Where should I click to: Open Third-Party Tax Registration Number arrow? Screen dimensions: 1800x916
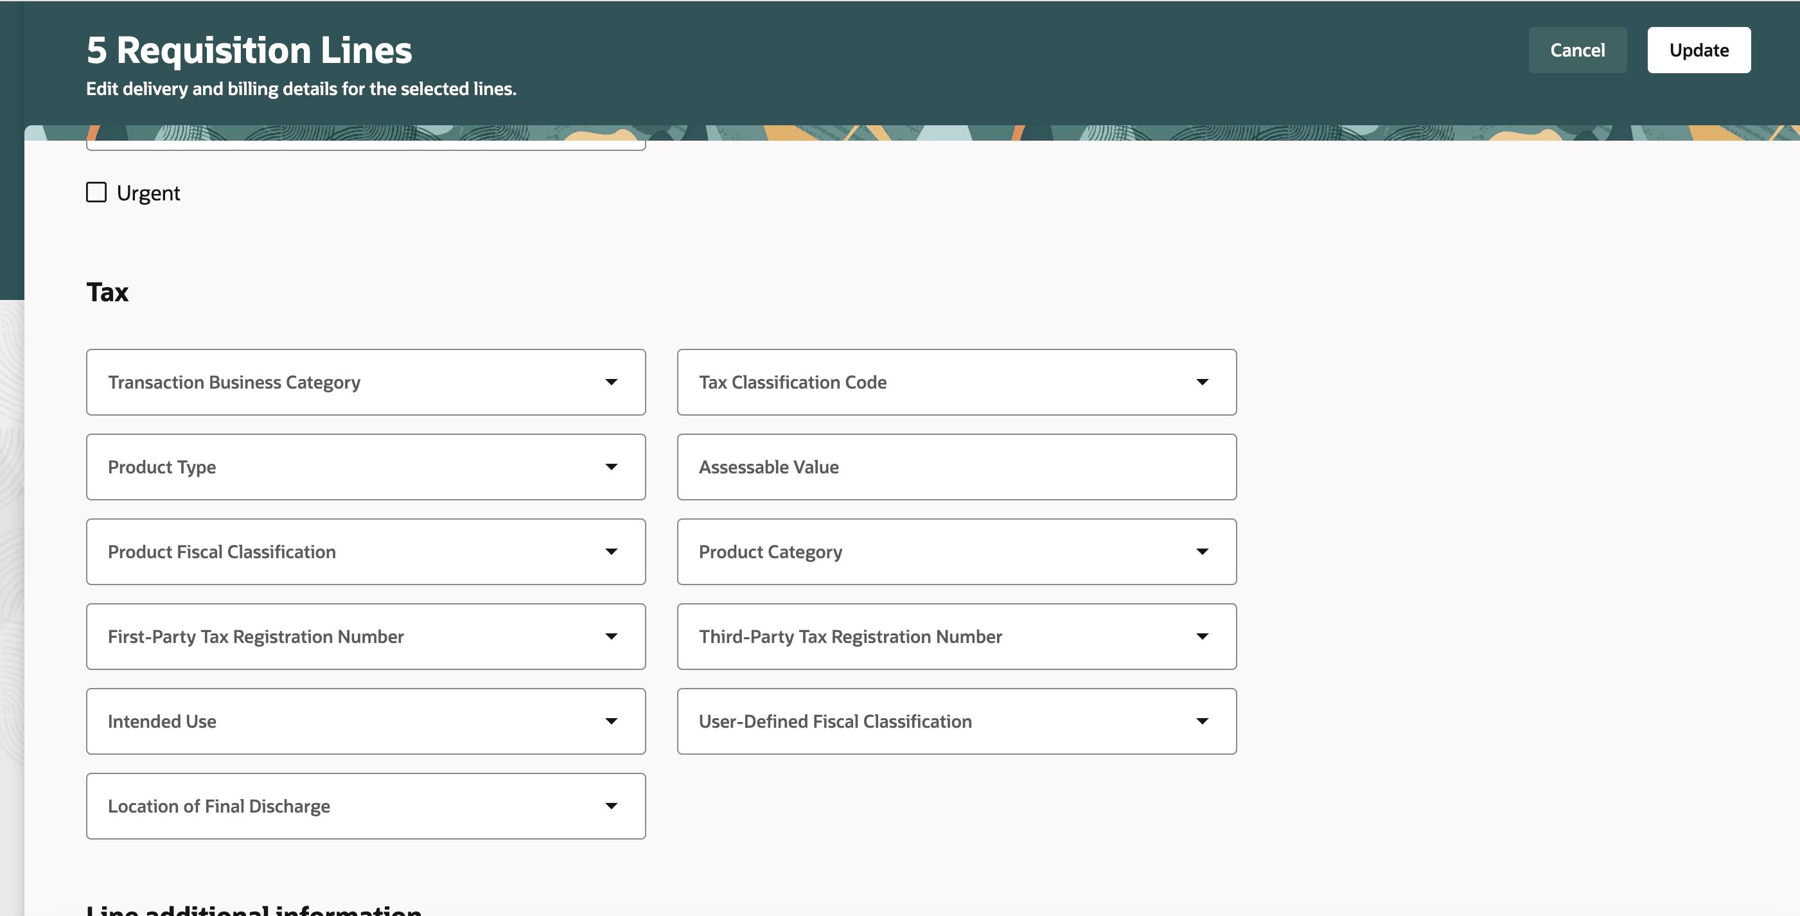pos(1202,637)
